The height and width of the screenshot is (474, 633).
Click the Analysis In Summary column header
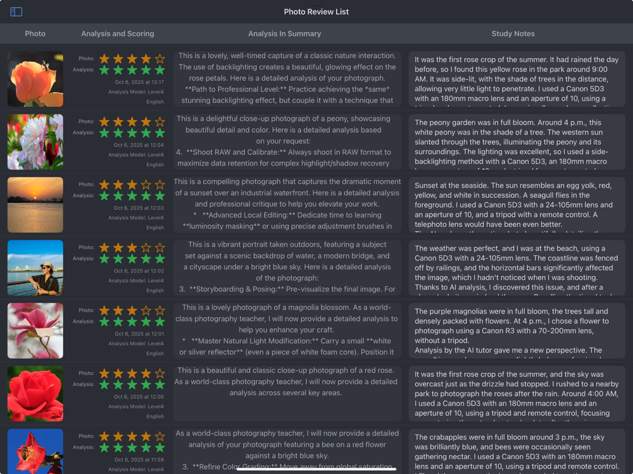tap(285, 34)
